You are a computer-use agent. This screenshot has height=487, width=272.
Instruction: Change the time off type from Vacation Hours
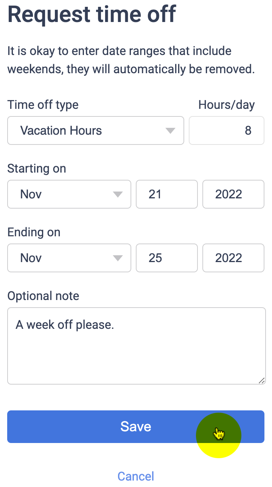(95, 130)
